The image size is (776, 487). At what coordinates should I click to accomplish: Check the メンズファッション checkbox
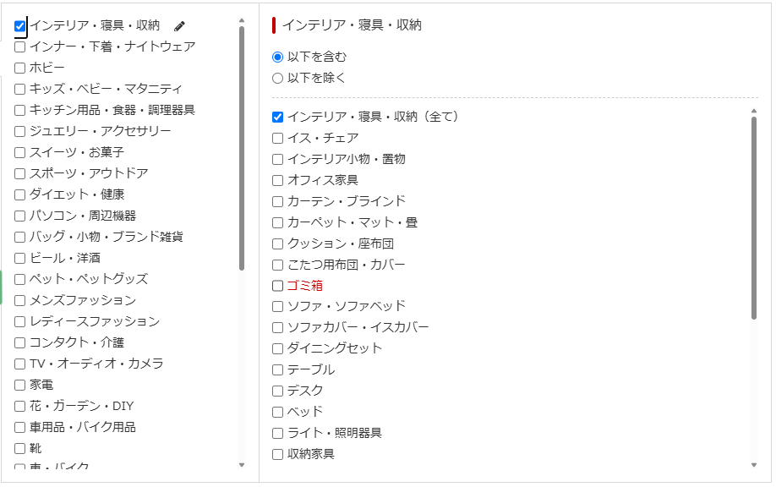pyautogui.click(x=20, y=300)
